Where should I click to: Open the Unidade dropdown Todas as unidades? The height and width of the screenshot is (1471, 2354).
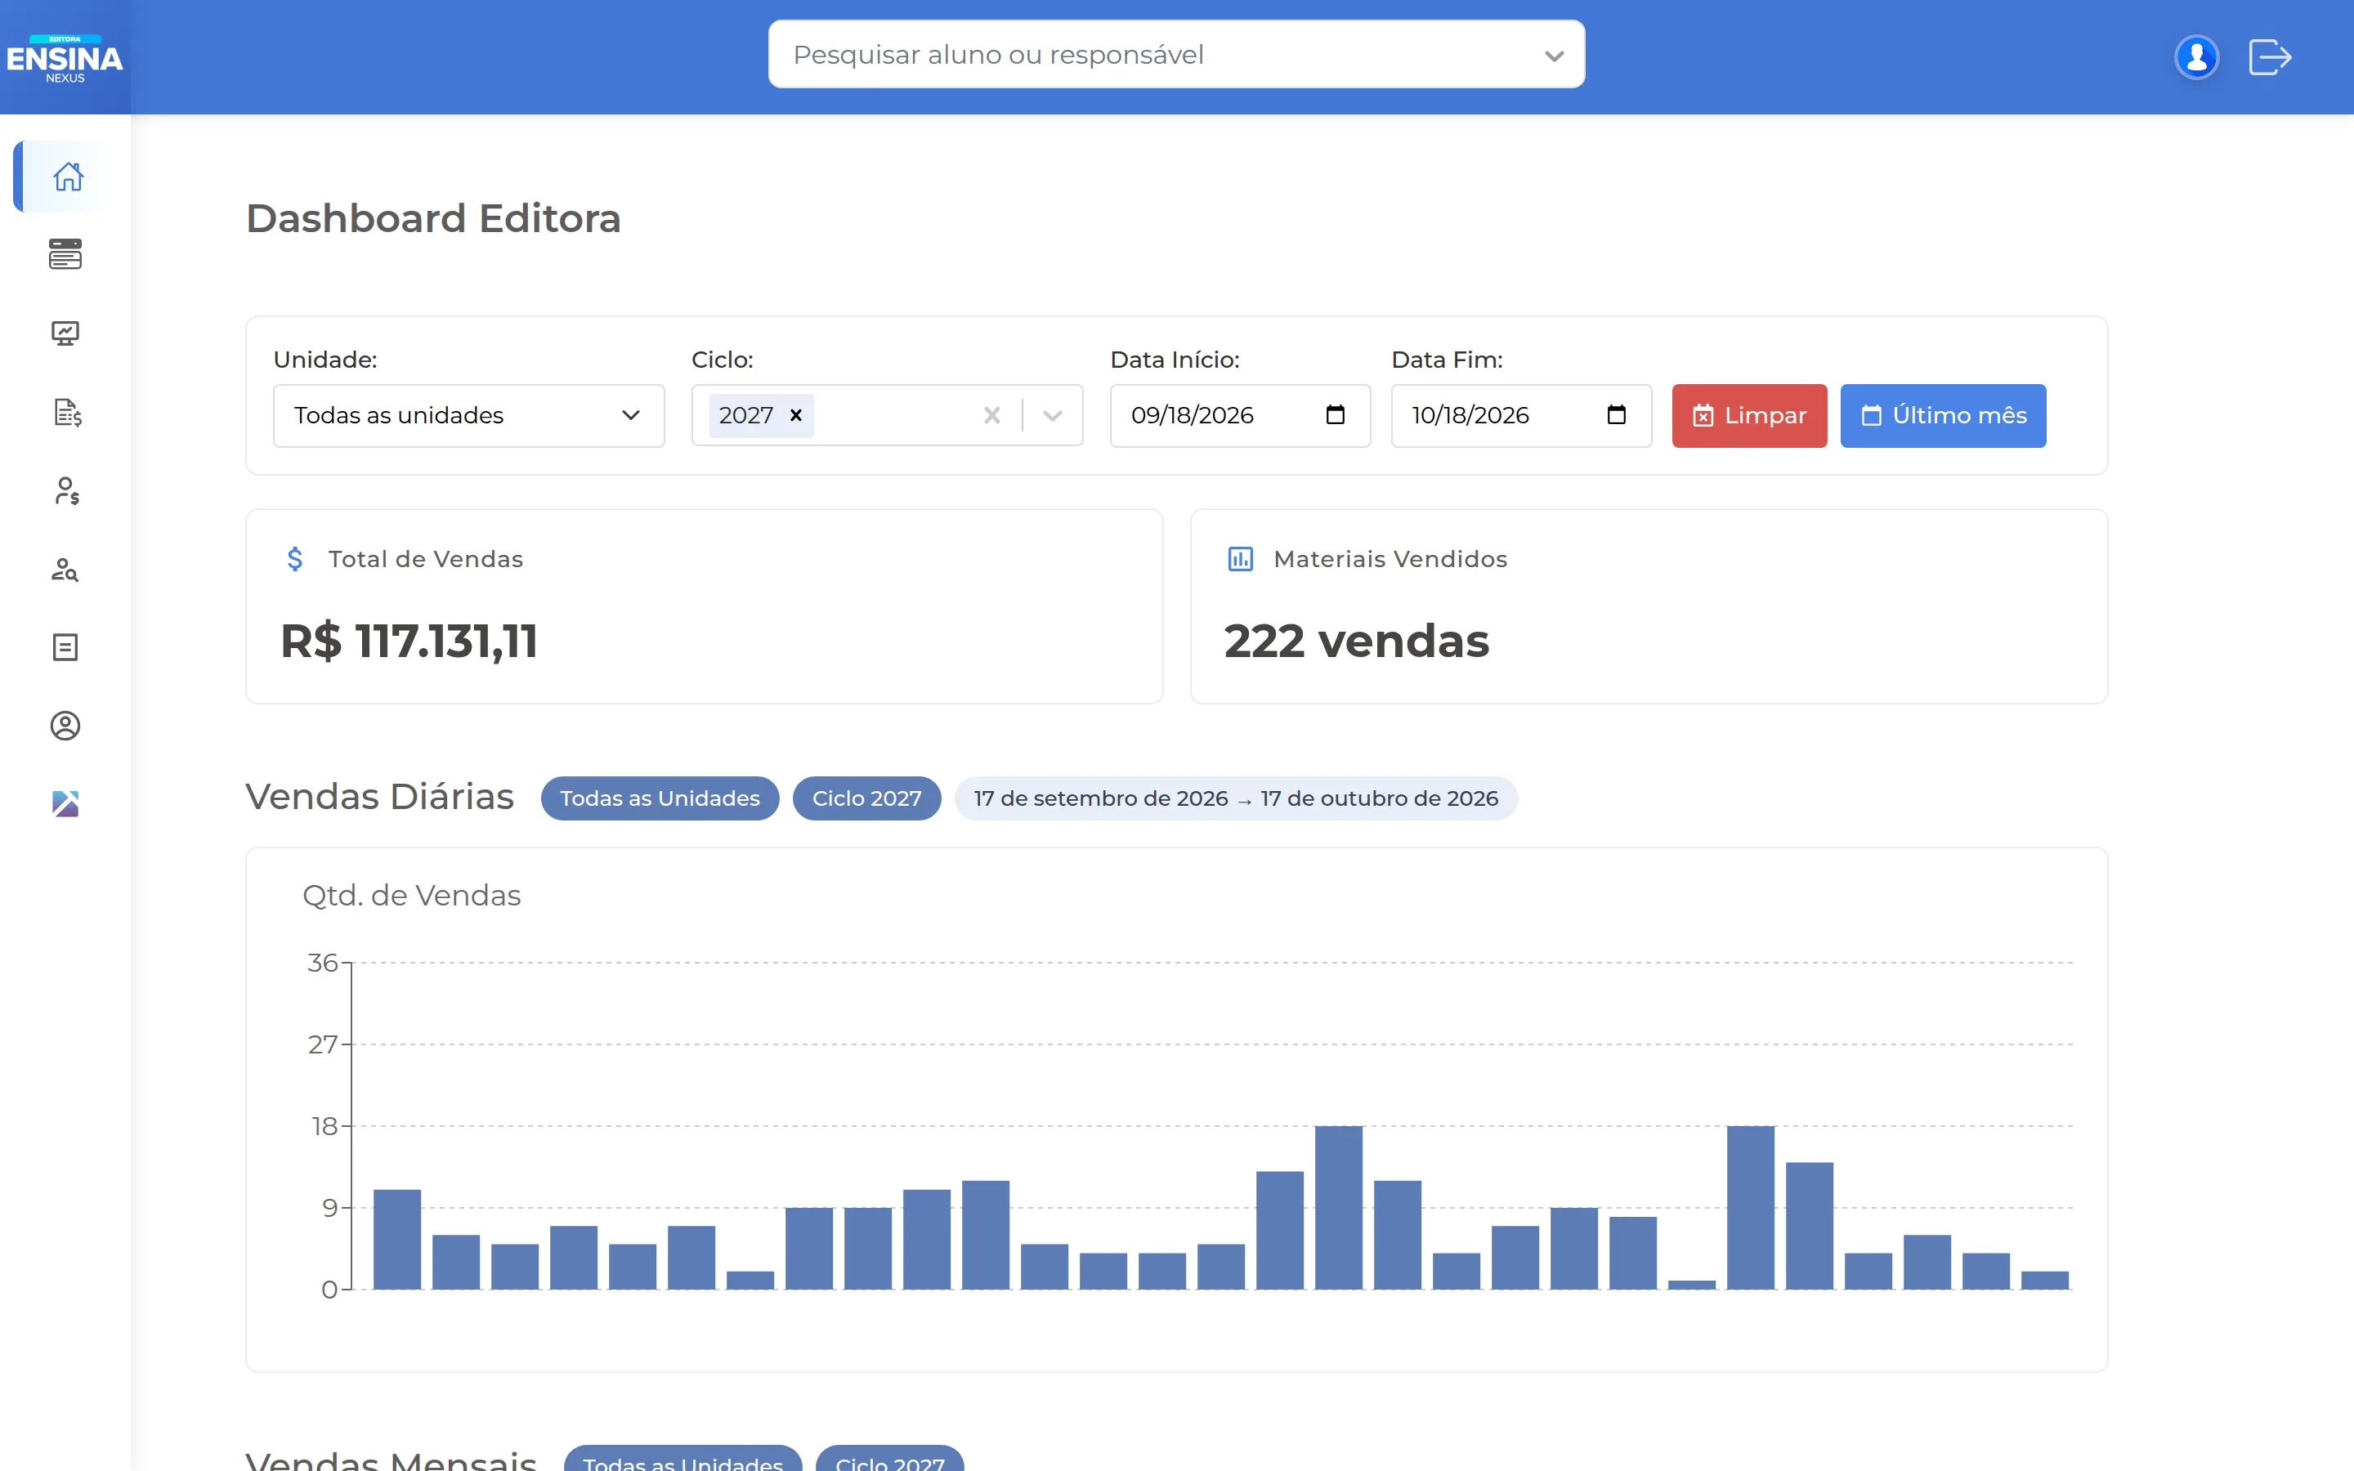469,415
